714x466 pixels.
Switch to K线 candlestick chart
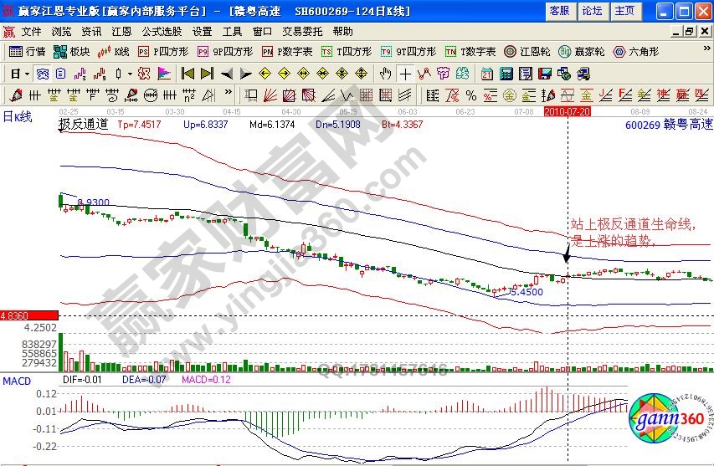coord(114,51)
